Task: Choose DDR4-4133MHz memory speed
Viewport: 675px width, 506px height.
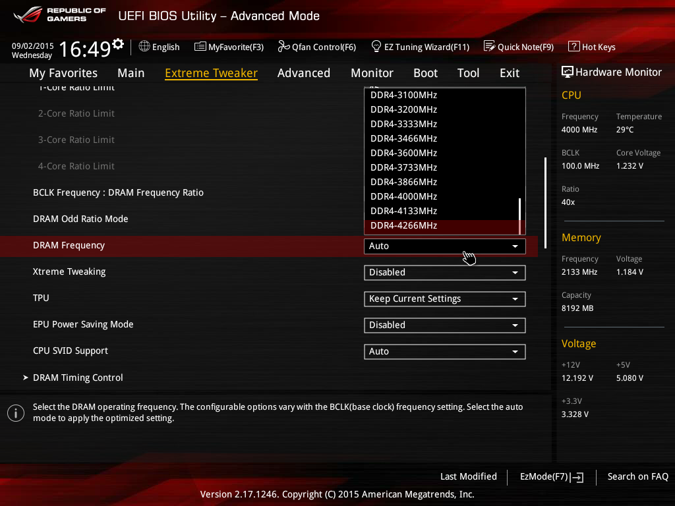Action: 442,211
